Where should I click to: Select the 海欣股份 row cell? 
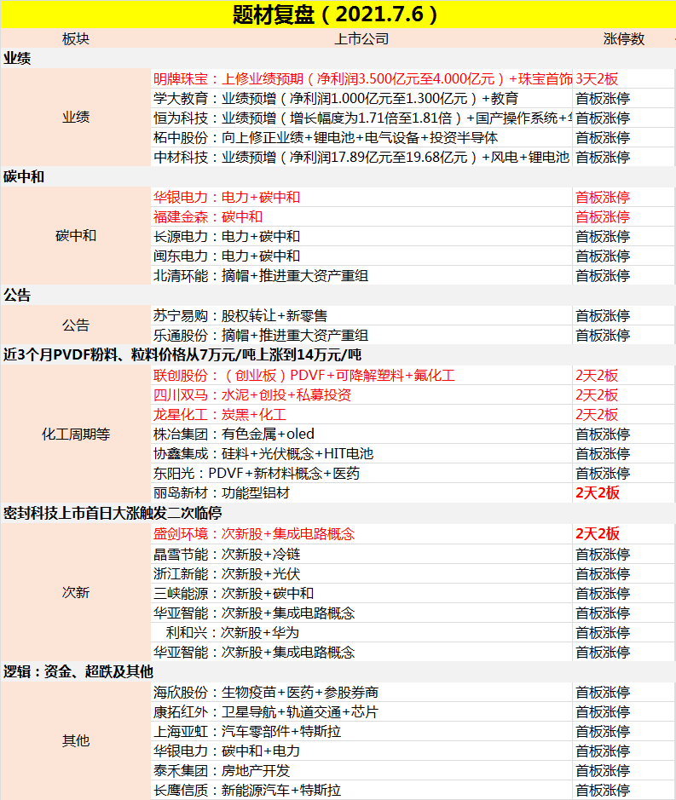[361, 693]
